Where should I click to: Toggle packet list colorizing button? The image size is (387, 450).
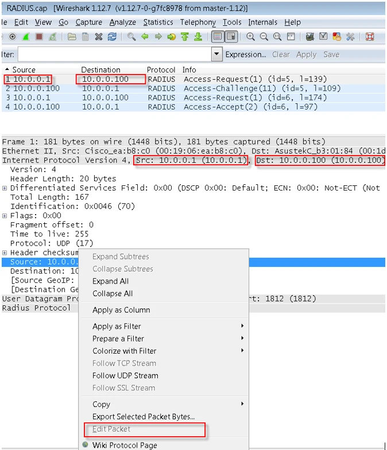(218, 37)
